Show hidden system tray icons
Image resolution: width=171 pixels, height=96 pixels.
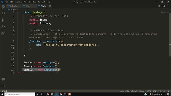click(x=148, y=94)
